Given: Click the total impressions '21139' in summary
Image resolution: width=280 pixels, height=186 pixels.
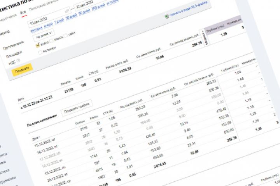Looking at the screenshot, I should tap(69, 91).
